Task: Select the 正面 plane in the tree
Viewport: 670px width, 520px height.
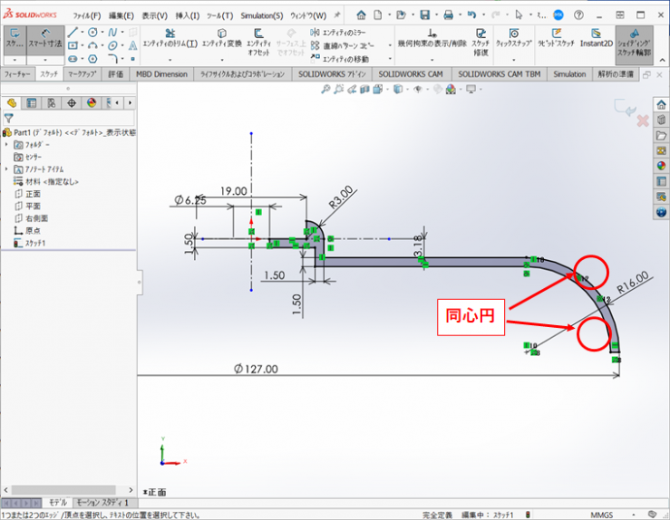Action: pos(33,194)
